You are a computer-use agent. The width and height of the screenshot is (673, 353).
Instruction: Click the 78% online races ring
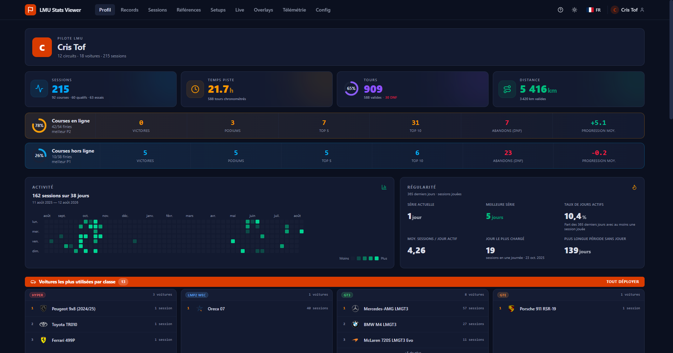(39, 126)
